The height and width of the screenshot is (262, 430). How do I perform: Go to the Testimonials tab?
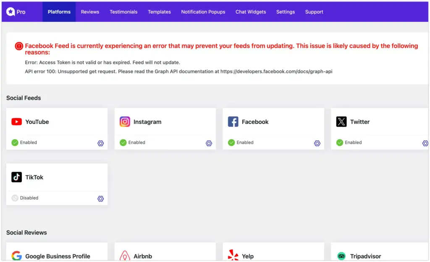[x=123, y=12]
